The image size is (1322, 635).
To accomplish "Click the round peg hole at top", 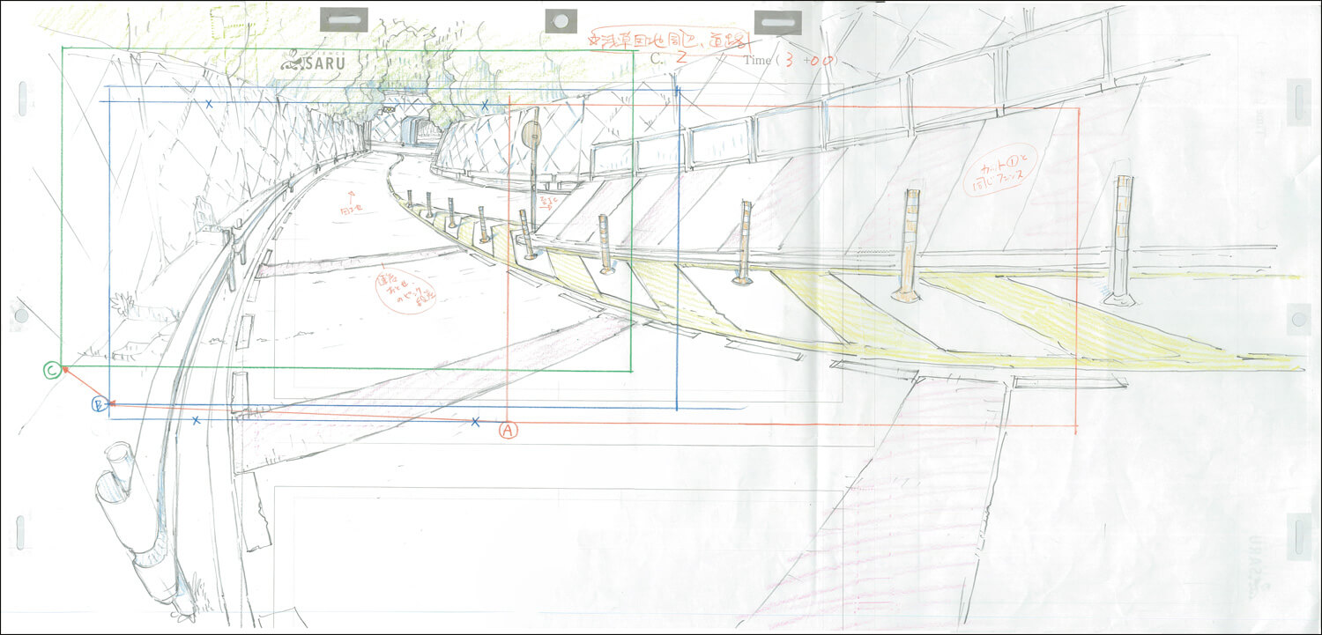I will [560, 21].
